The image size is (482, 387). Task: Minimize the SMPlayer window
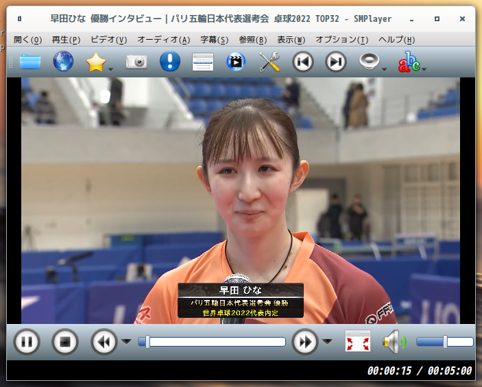(x=411, y=21)
